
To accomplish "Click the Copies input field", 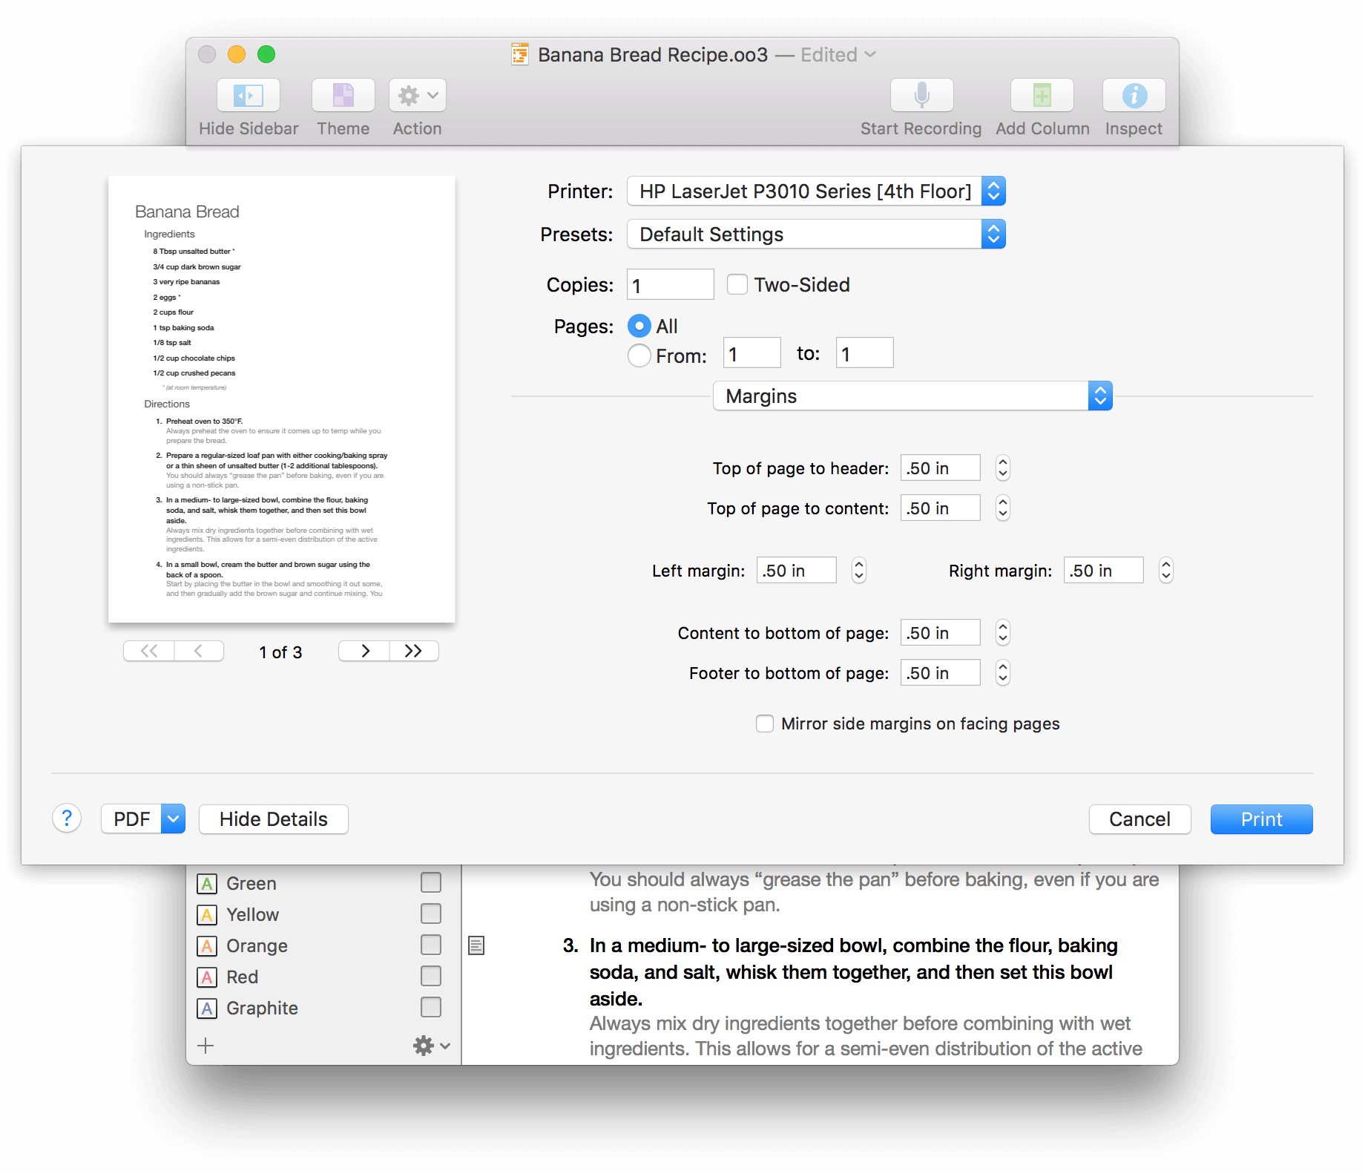I will [x=670, y=284].
